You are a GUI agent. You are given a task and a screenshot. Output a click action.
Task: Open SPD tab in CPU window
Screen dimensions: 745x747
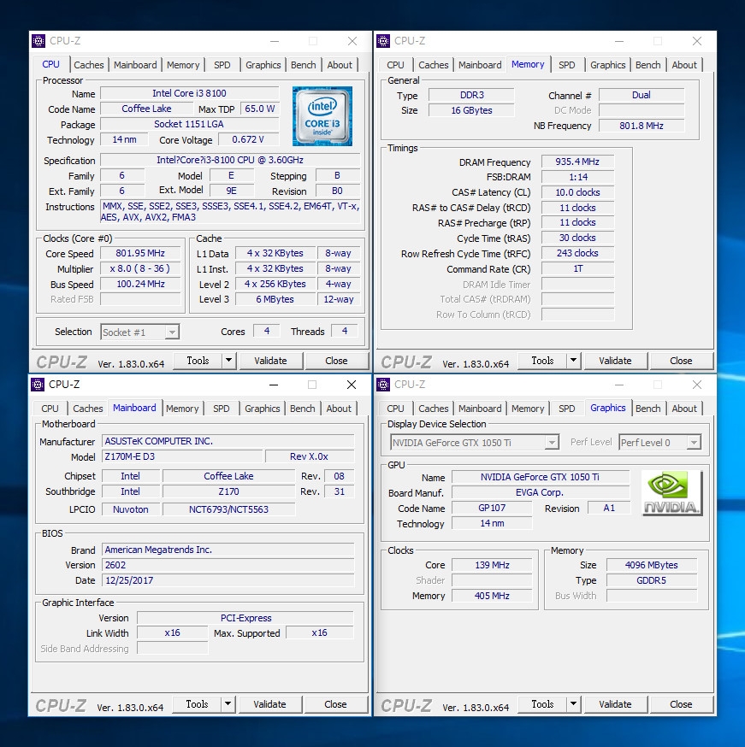222,65
